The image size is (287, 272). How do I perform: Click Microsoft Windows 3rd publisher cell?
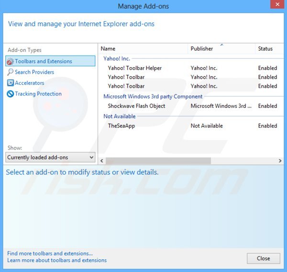point(221,106)
